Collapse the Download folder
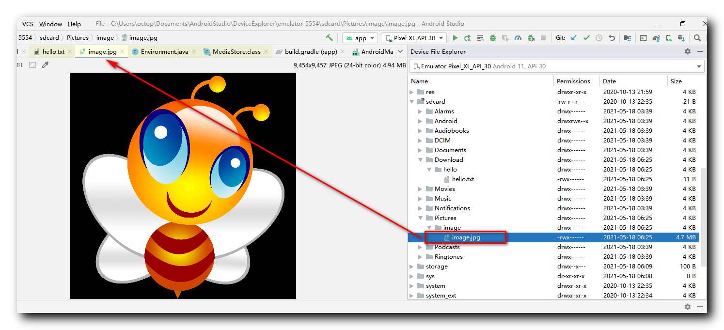This screenshot has height=330, width=724. 421,160
